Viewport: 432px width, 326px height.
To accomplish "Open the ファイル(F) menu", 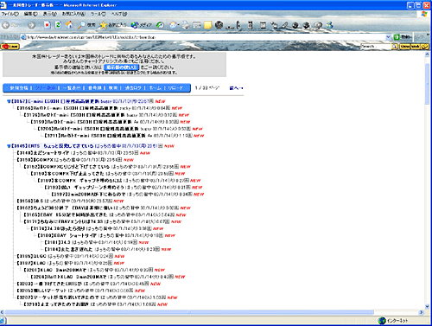I will point(10,14).
